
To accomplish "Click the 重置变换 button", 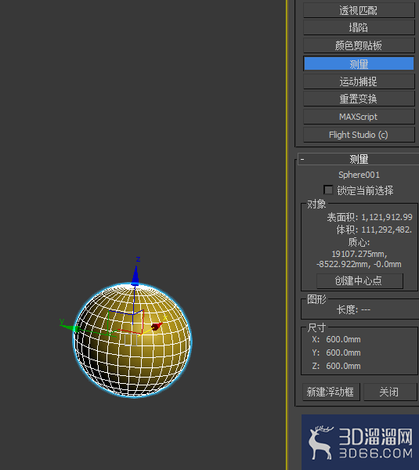I will [x=359, y=99].
